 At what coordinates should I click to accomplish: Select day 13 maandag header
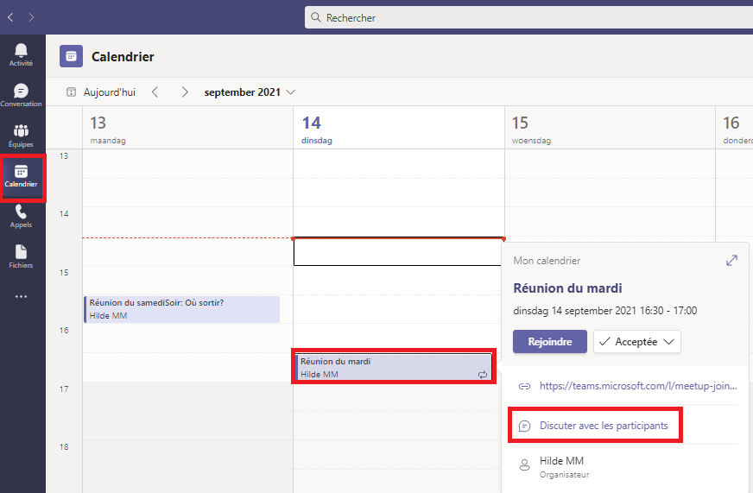click(187, 128)
